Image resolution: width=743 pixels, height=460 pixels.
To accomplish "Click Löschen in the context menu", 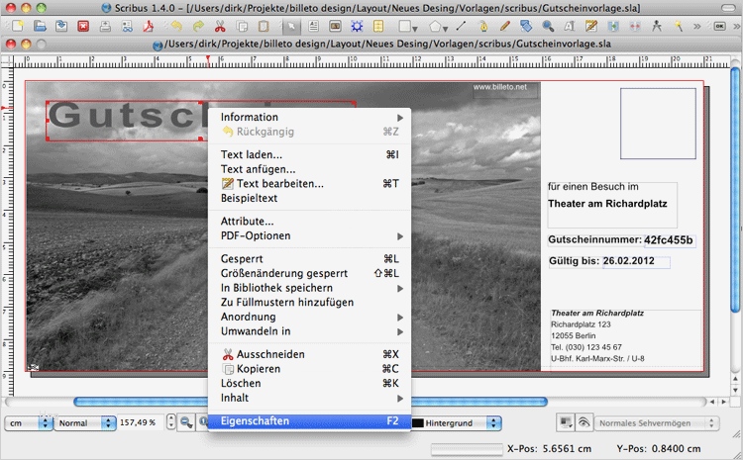I will coord(241,383).
